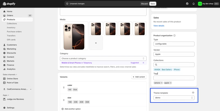220x111 pixels.
Task: Select the first small media thumbnail
Action: tap(96, 29)
